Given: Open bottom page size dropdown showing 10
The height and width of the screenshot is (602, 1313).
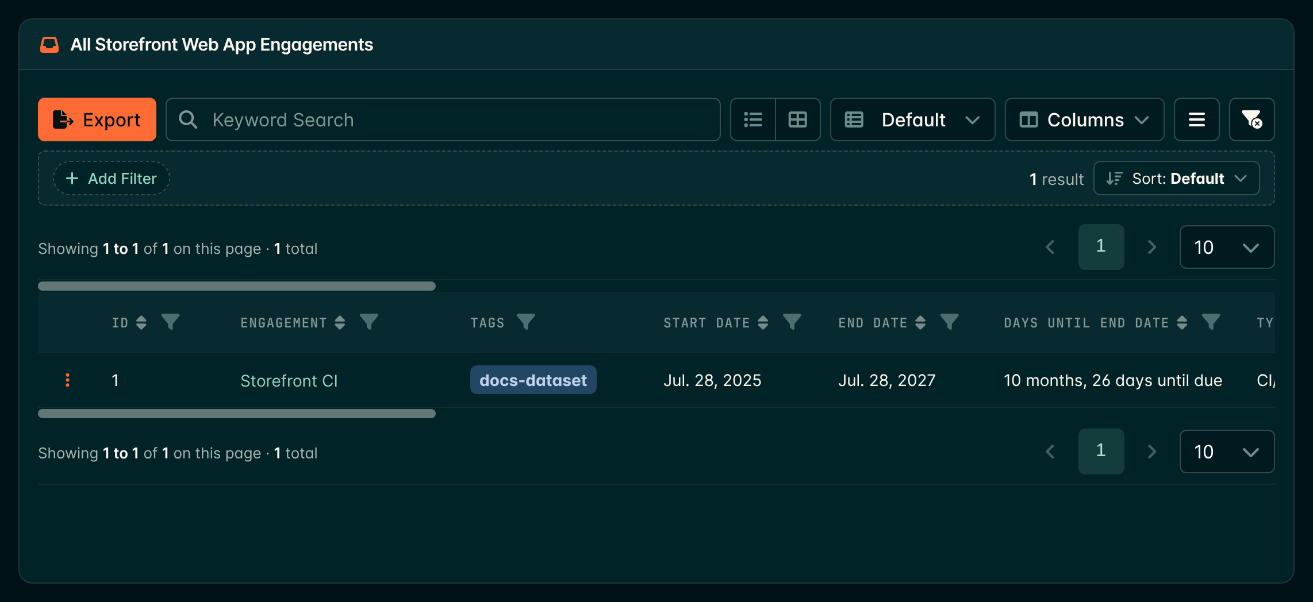Looking at the screenshot, I should (x=1227, y=452).
